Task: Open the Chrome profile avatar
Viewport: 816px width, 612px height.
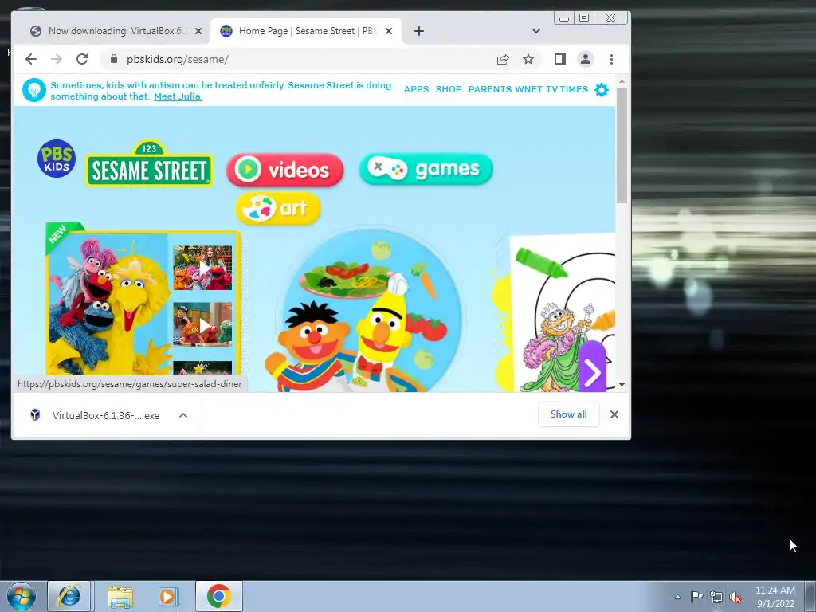Action: coord(586,59)
